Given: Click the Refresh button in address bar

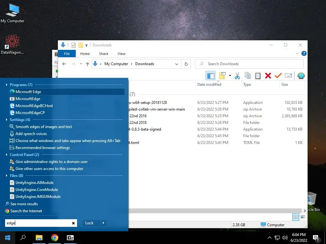Looking at the screenshot, I should (186, 64).
